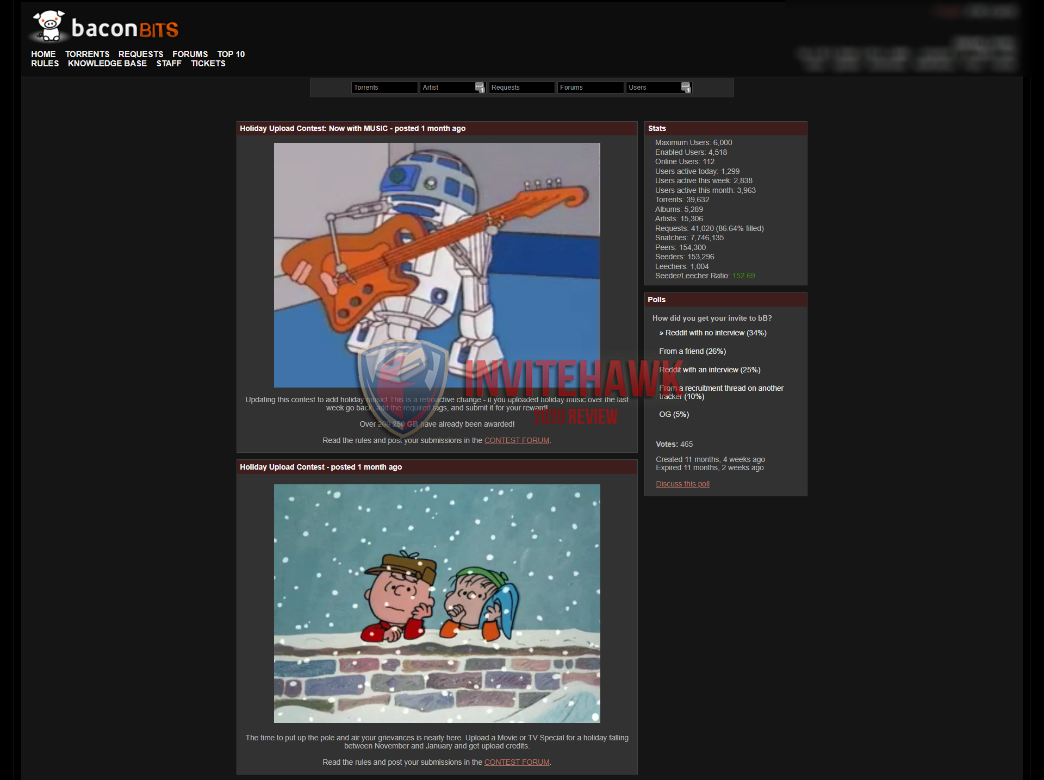Screen dimensions: 1044x780
Task: Click the 'Albums: 5,289' stat
Action: pos(679,210)
